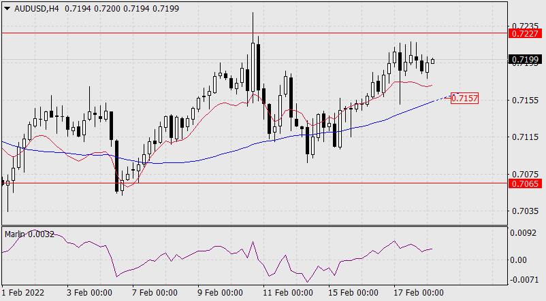Select the -0.0071 oscillator scale value

[523, 280]
